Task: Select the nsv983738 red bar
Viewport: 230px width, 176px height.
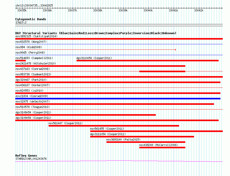Action: [x=119, y=77]
